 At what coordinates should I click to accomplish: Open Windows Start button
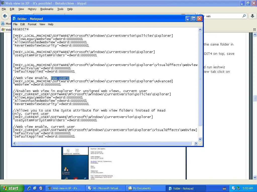tap(12, 188)
